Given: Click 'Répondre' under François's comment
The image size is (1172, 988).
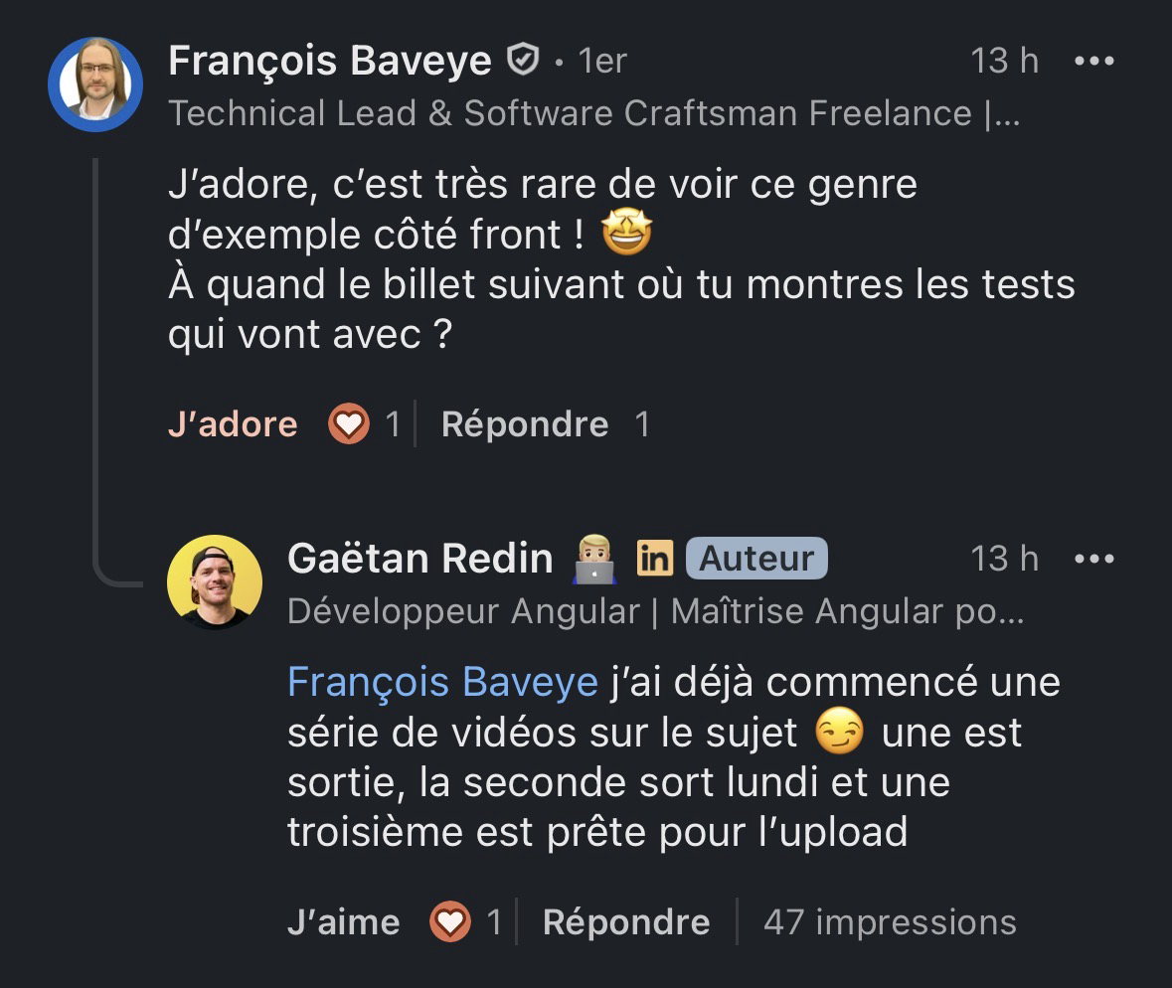Looking at the screenshot, I should click(x=526, y=423).
